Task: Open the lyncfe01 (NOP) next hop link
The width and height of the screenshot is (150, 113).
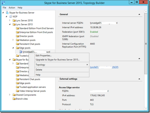Action: 104,67
